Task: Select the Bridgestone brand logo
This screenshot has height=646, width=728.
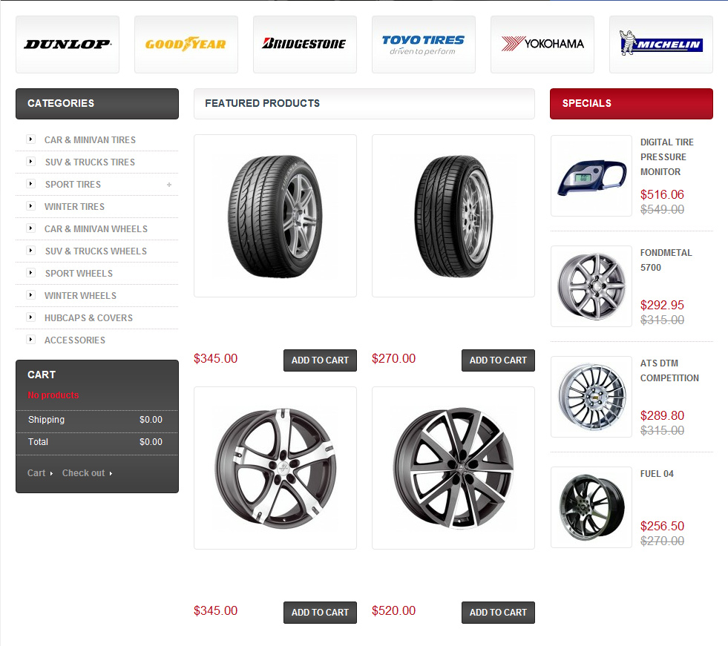Action: tap(304, 45)
